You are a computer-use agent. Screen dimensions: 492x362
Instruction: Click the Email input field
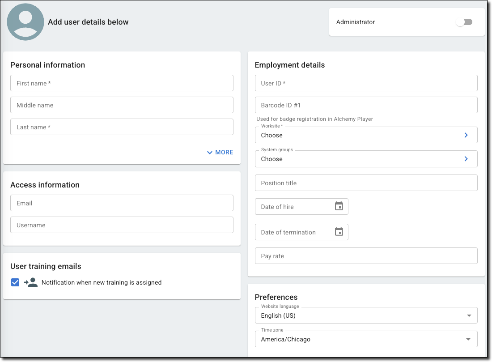coord(122,203)
